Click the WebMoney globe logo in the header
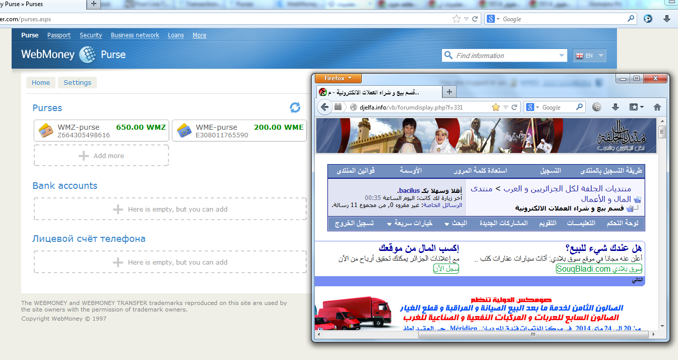Image resolution: width=678 pixels, height=360 pixels. click(x=87, y=55)
